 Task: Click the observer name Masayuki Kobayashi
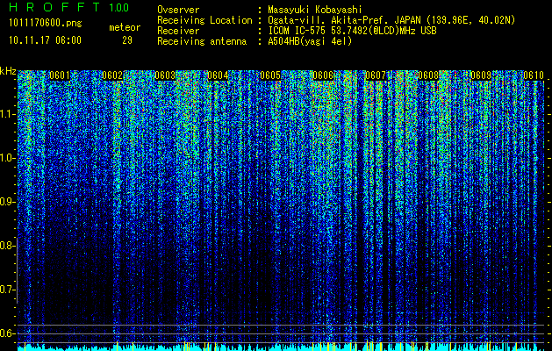point(315,11)
